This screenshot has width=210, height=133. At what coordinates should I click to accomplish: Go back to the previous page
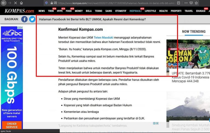4,3
